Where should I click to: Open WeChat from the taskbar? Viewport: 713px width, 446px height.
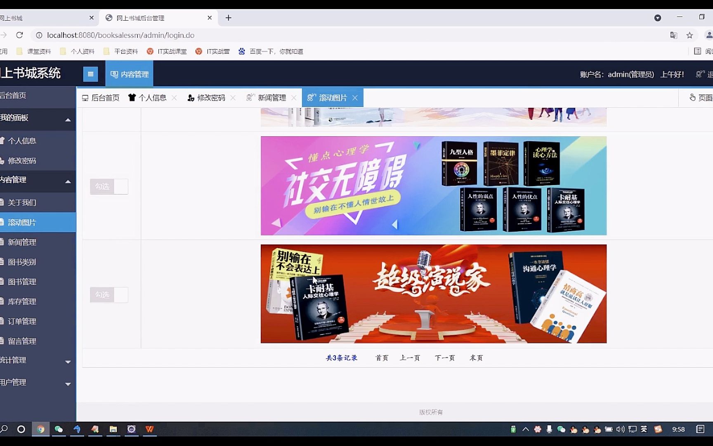point(59,429)
